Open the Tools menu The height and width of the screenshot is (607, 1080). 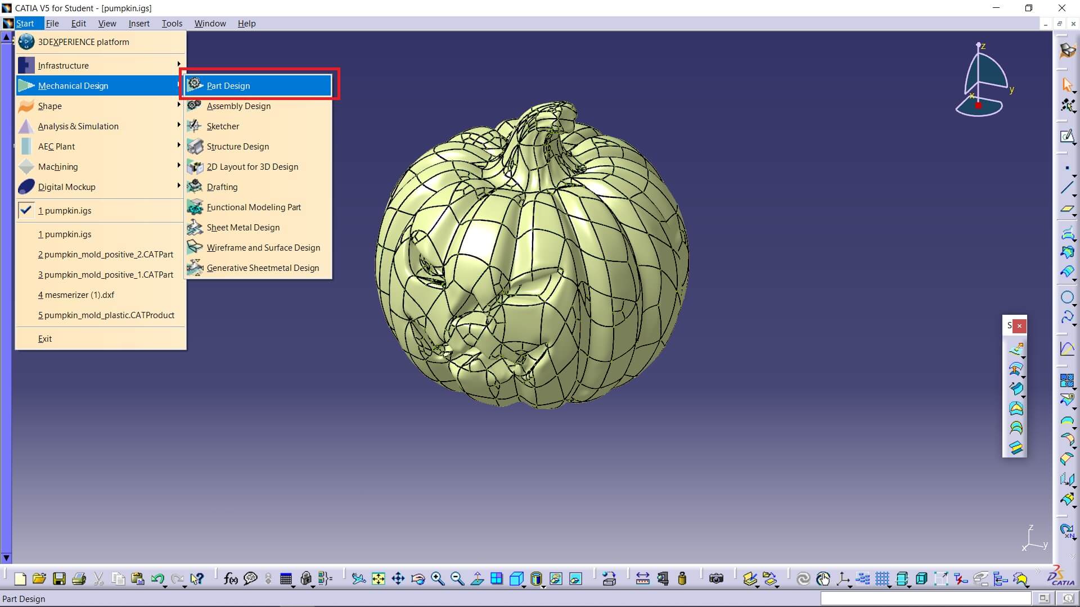(172, 23)
